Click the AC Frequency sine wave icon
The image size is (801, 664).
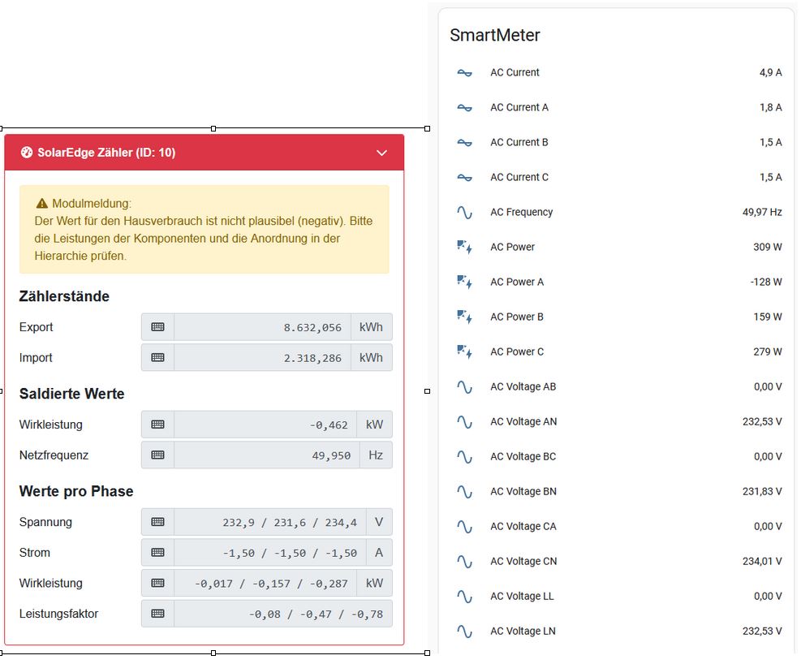[x=464, y=213]
